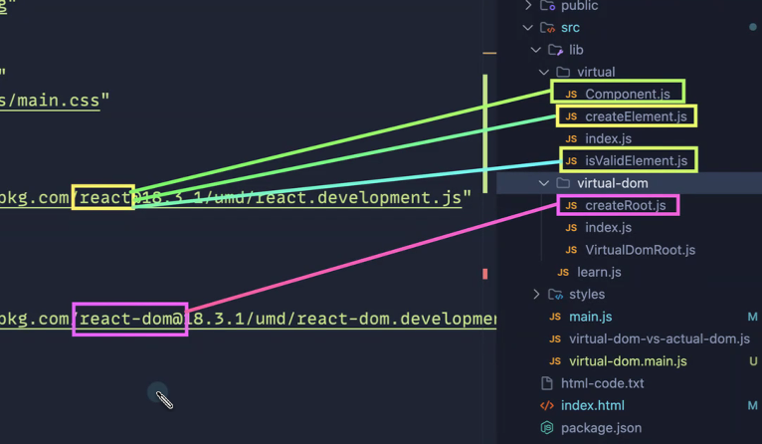This screenshot has height=444, width=762.
Task: Click the lib folder icon
Action: (x=555, y=50)
